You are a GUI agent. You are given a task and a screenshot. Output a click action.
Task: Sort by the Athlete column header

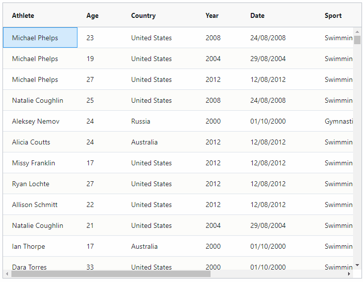point(23,15)
